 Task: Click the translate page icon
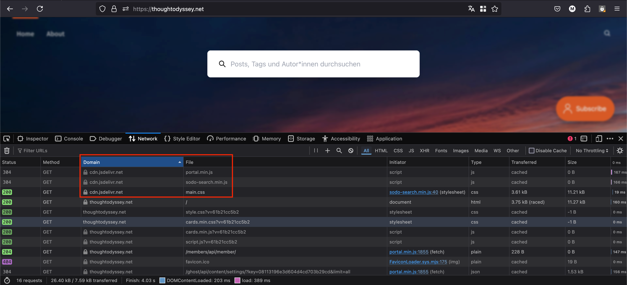pos(471,9)
